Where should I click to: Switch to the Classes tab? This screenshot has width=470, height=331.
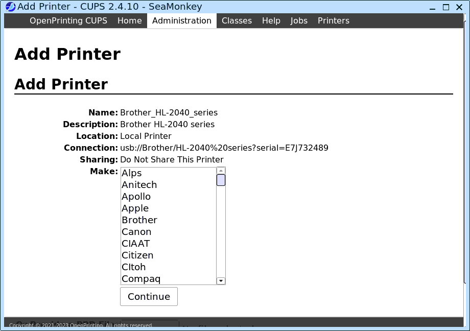point(237,20)
